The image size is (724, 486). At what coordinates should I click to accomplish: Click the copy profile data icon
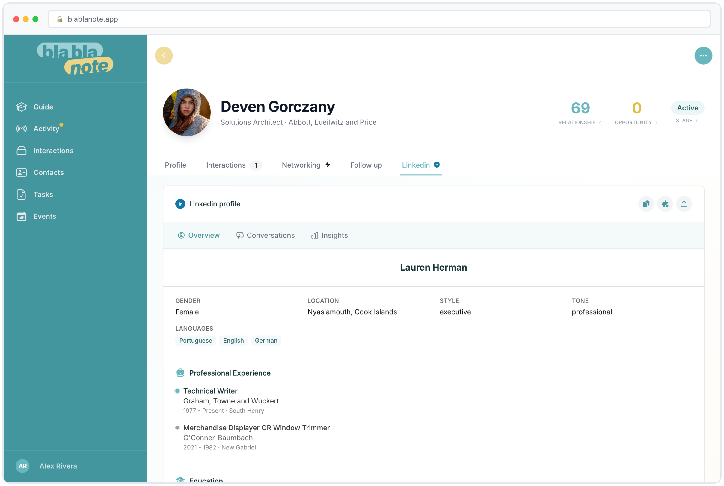(646, 204)
